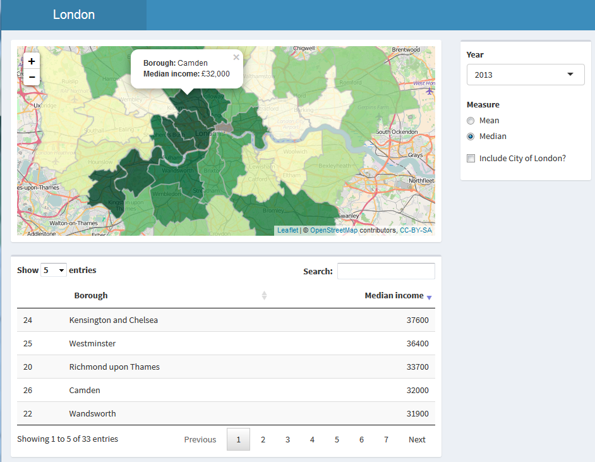Open the CC-BY-SA license link
Viewport: 595px width, 462px height.
click(x=416, y=231)
